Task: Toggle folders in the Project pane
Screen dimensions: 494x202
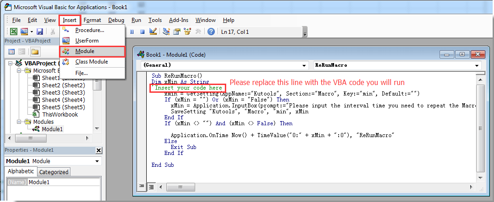Action: pyautogui.click(x=35, y=51)
